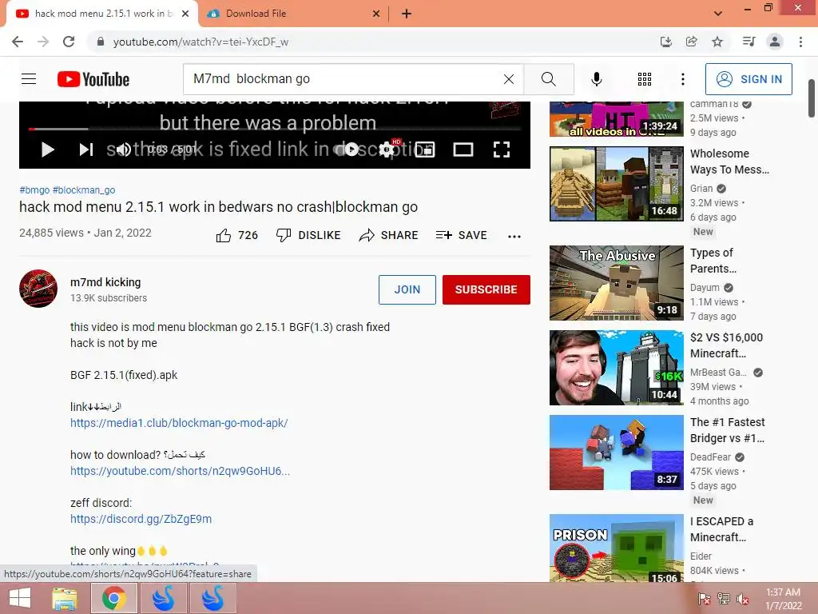Go forward in browser history
Screen dimensions: 818x614
[43, 42]
